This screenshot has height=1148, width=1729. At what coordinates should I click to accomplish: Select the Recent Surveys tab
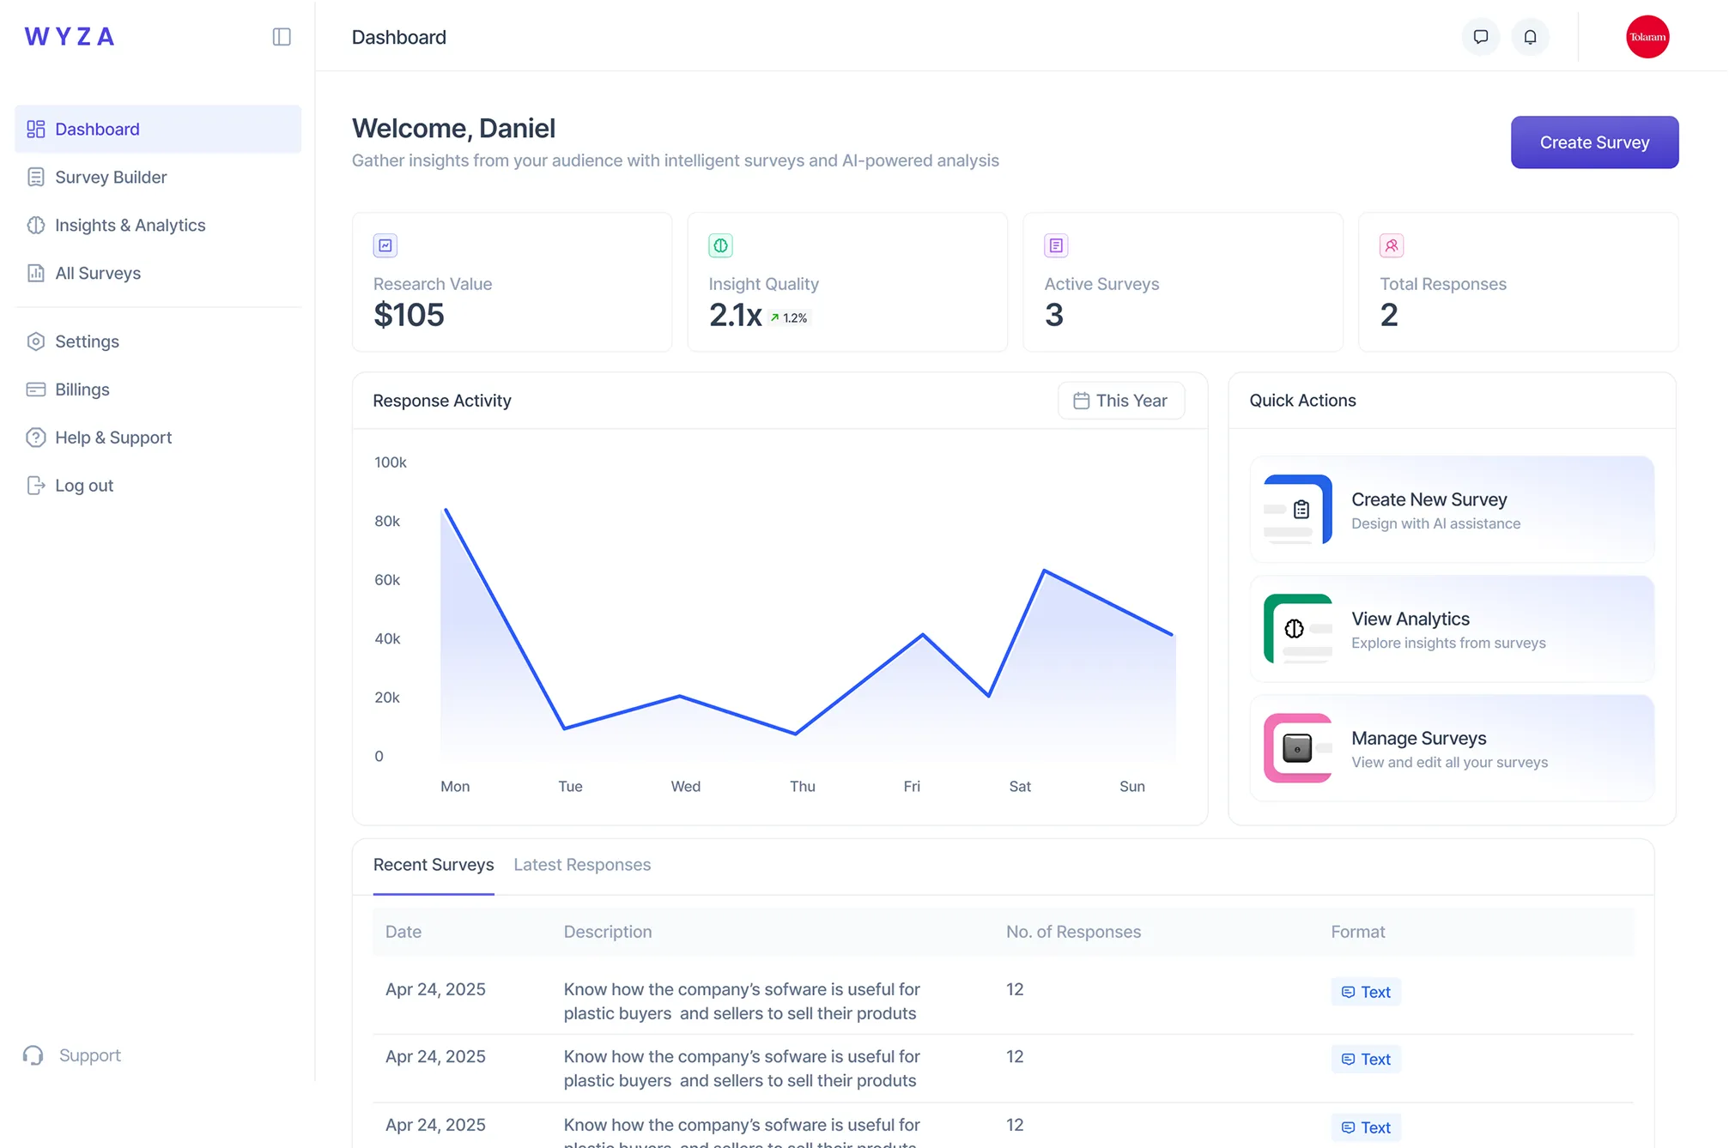(x=434, y=865)
